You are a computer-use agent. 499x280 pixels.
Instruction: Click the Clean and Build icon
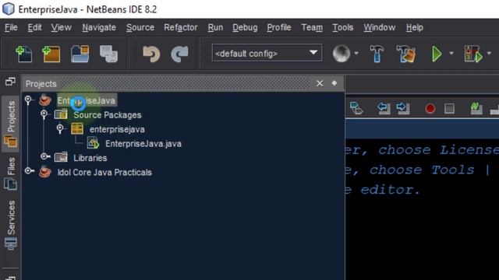pyautogui.click(x=406, y=54)
